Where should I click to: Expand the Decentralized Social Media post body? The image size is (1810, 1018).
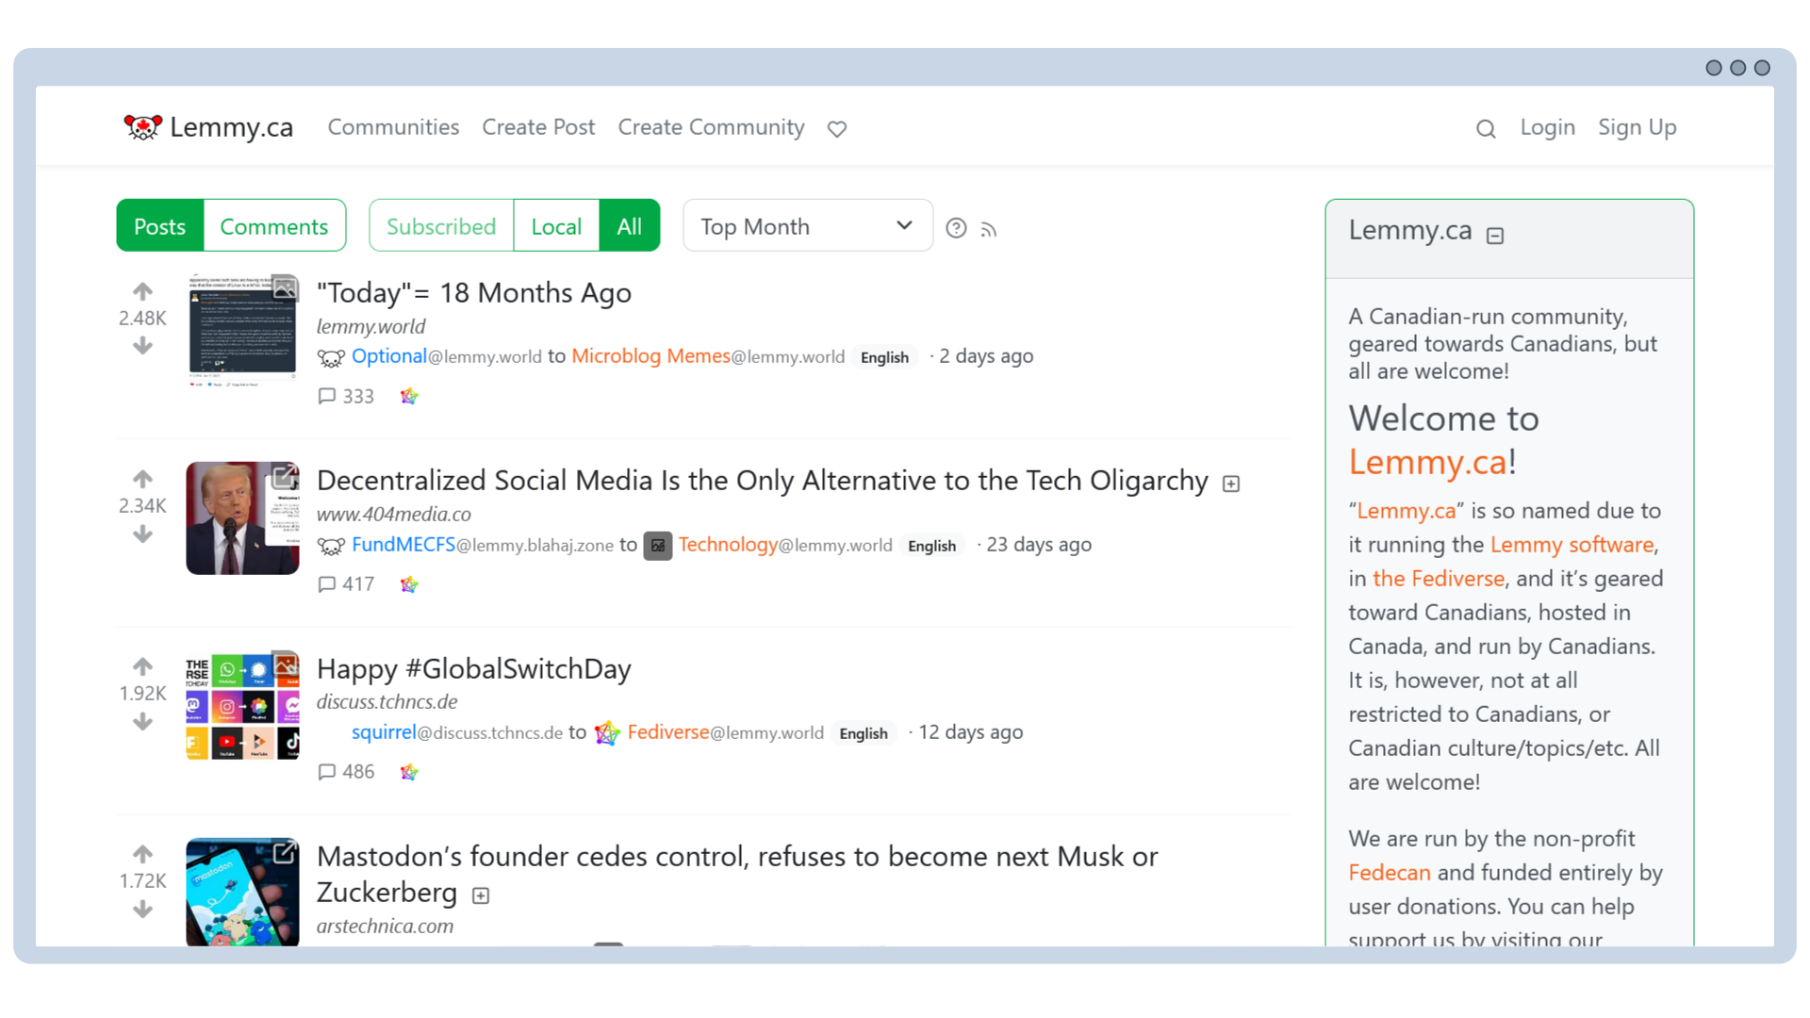(x=1230, y=484)
